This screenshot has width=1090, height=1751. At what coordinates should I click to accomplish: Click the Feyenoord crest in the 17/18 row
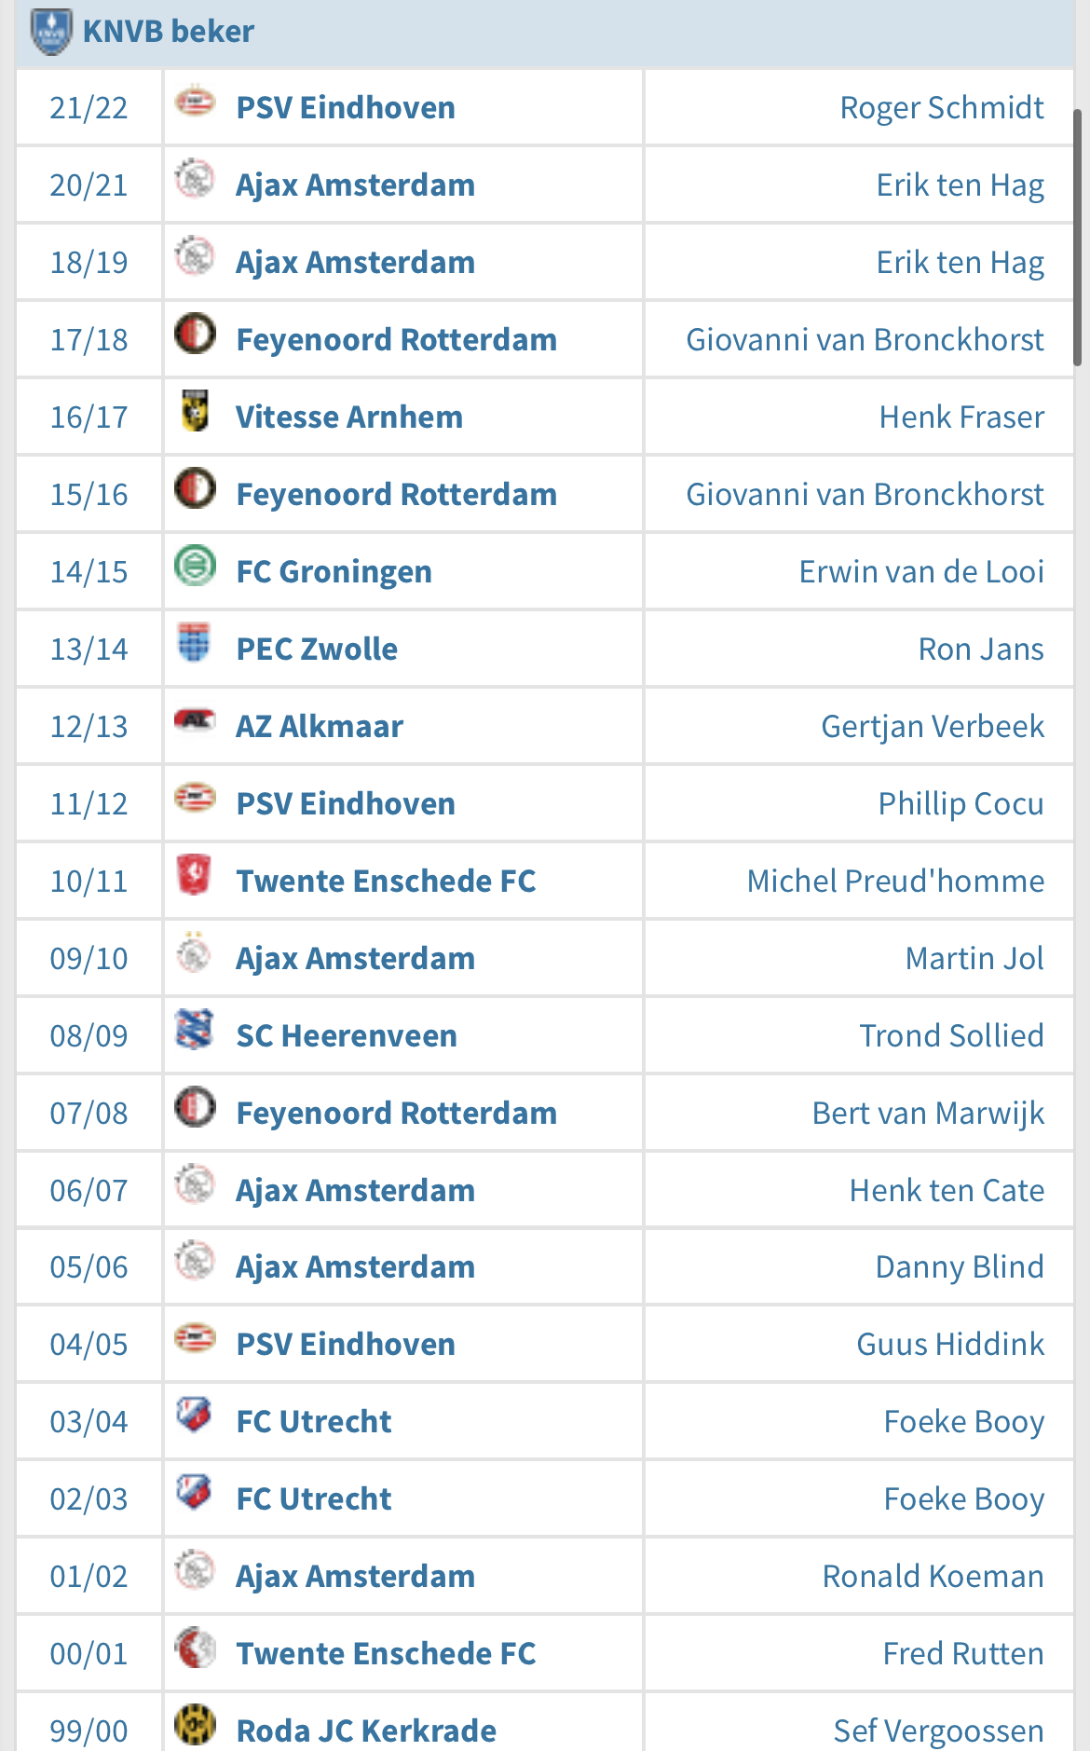click(195, 334)
